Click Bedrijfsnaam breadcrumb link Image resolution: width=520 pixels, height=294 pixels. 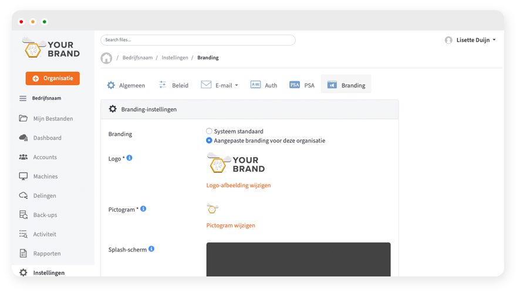137,57
